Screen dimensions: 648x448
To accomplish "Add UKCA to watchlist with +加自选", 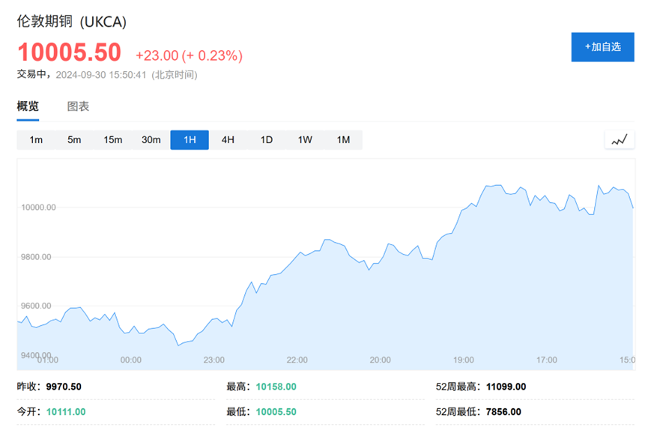I will pyautogui.click(x=602, y=47).
